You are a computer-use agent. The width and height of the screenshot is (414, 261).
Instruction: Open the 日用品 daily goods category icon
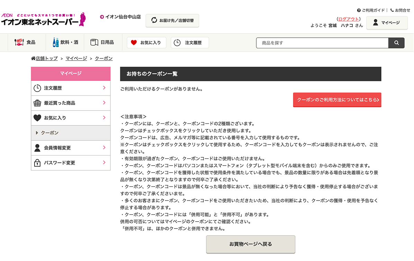click(94, 43)
